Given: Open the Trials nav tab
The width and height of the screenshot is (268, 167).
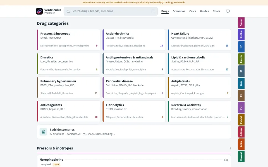Looking at the screenshot, I should click(x=216, y=11).
